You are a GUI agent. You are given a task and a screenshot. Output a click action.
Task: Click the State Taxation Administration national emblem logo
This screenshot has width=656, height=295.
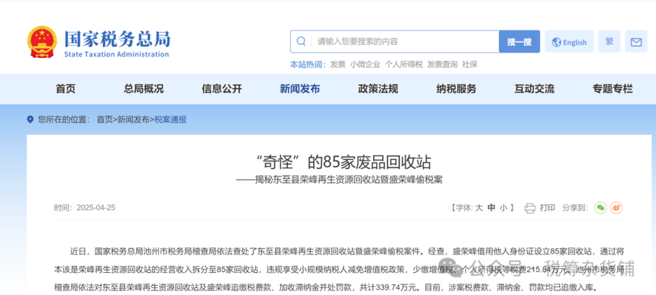(42, 42)
